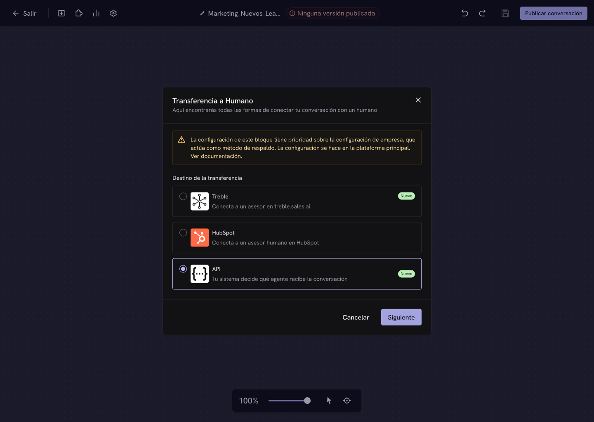The image size is (594, 422).
Task: Click Publicar conversación button
Action: tap(554, 13)
